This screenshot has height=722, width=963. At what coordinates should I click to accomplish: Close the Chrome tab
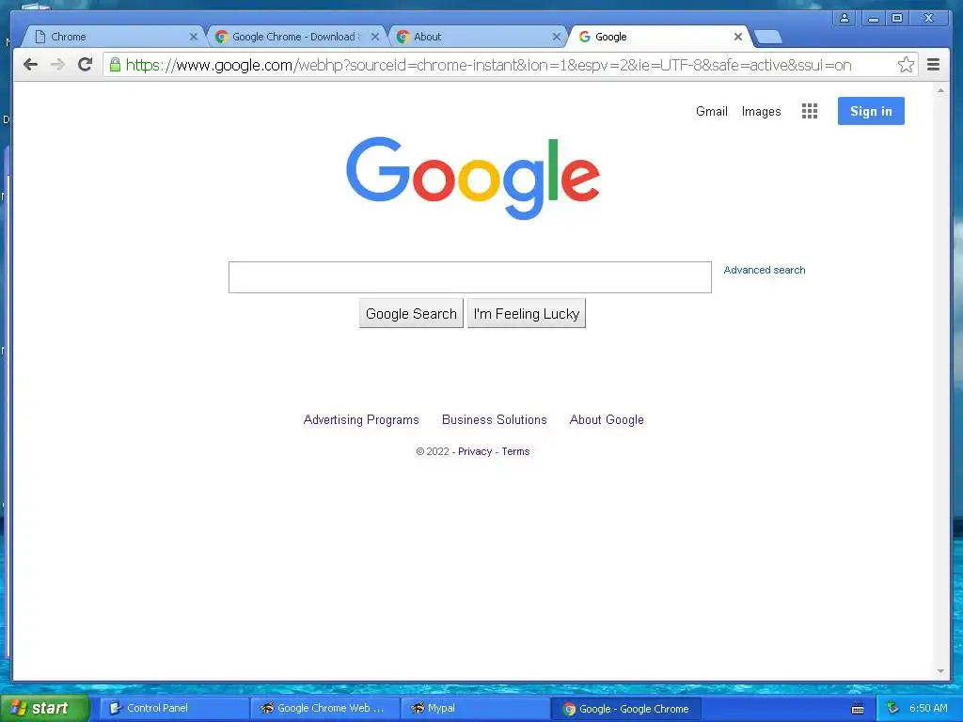[x=194, y=37]
